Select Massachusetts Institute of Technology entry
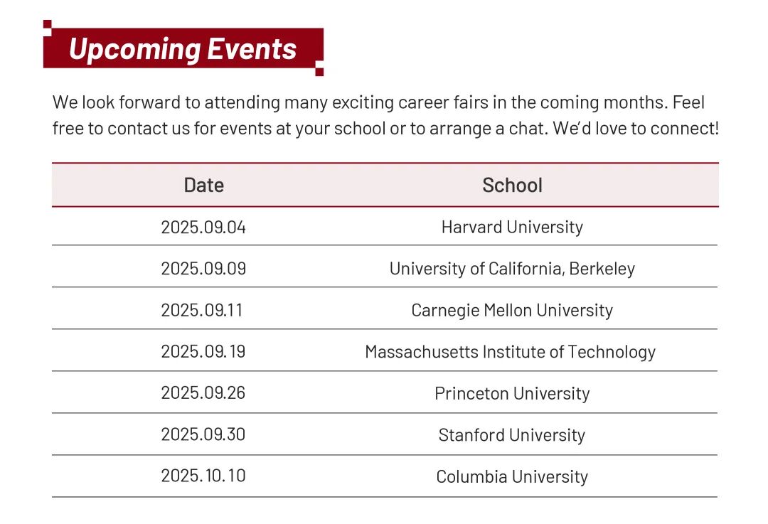Viewport: 768px width, 524px height. click(511, 352)
